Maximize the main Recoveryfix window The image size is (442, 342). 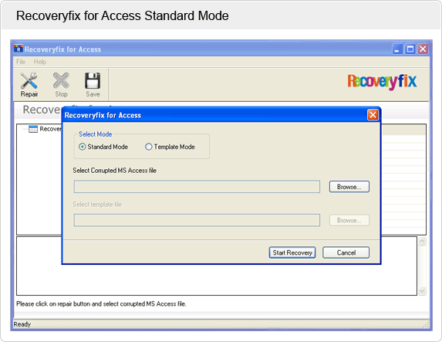click(x=410, y=49)
